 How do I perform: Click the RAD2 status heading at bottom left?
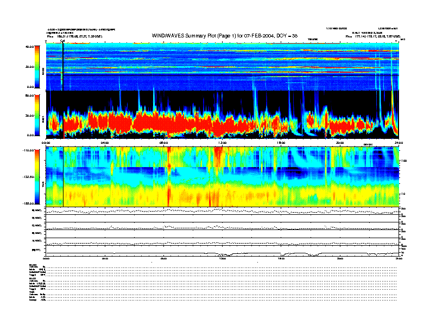[x=33, y=265]
